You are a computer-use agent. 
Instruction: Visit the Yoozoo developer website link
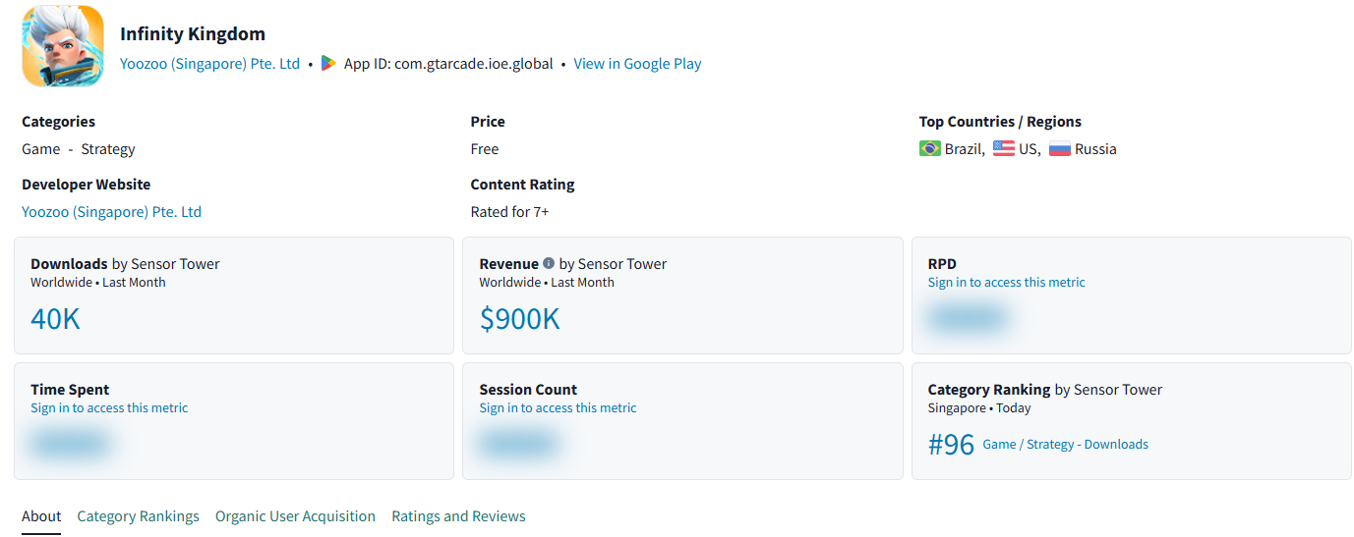[111, 212]
